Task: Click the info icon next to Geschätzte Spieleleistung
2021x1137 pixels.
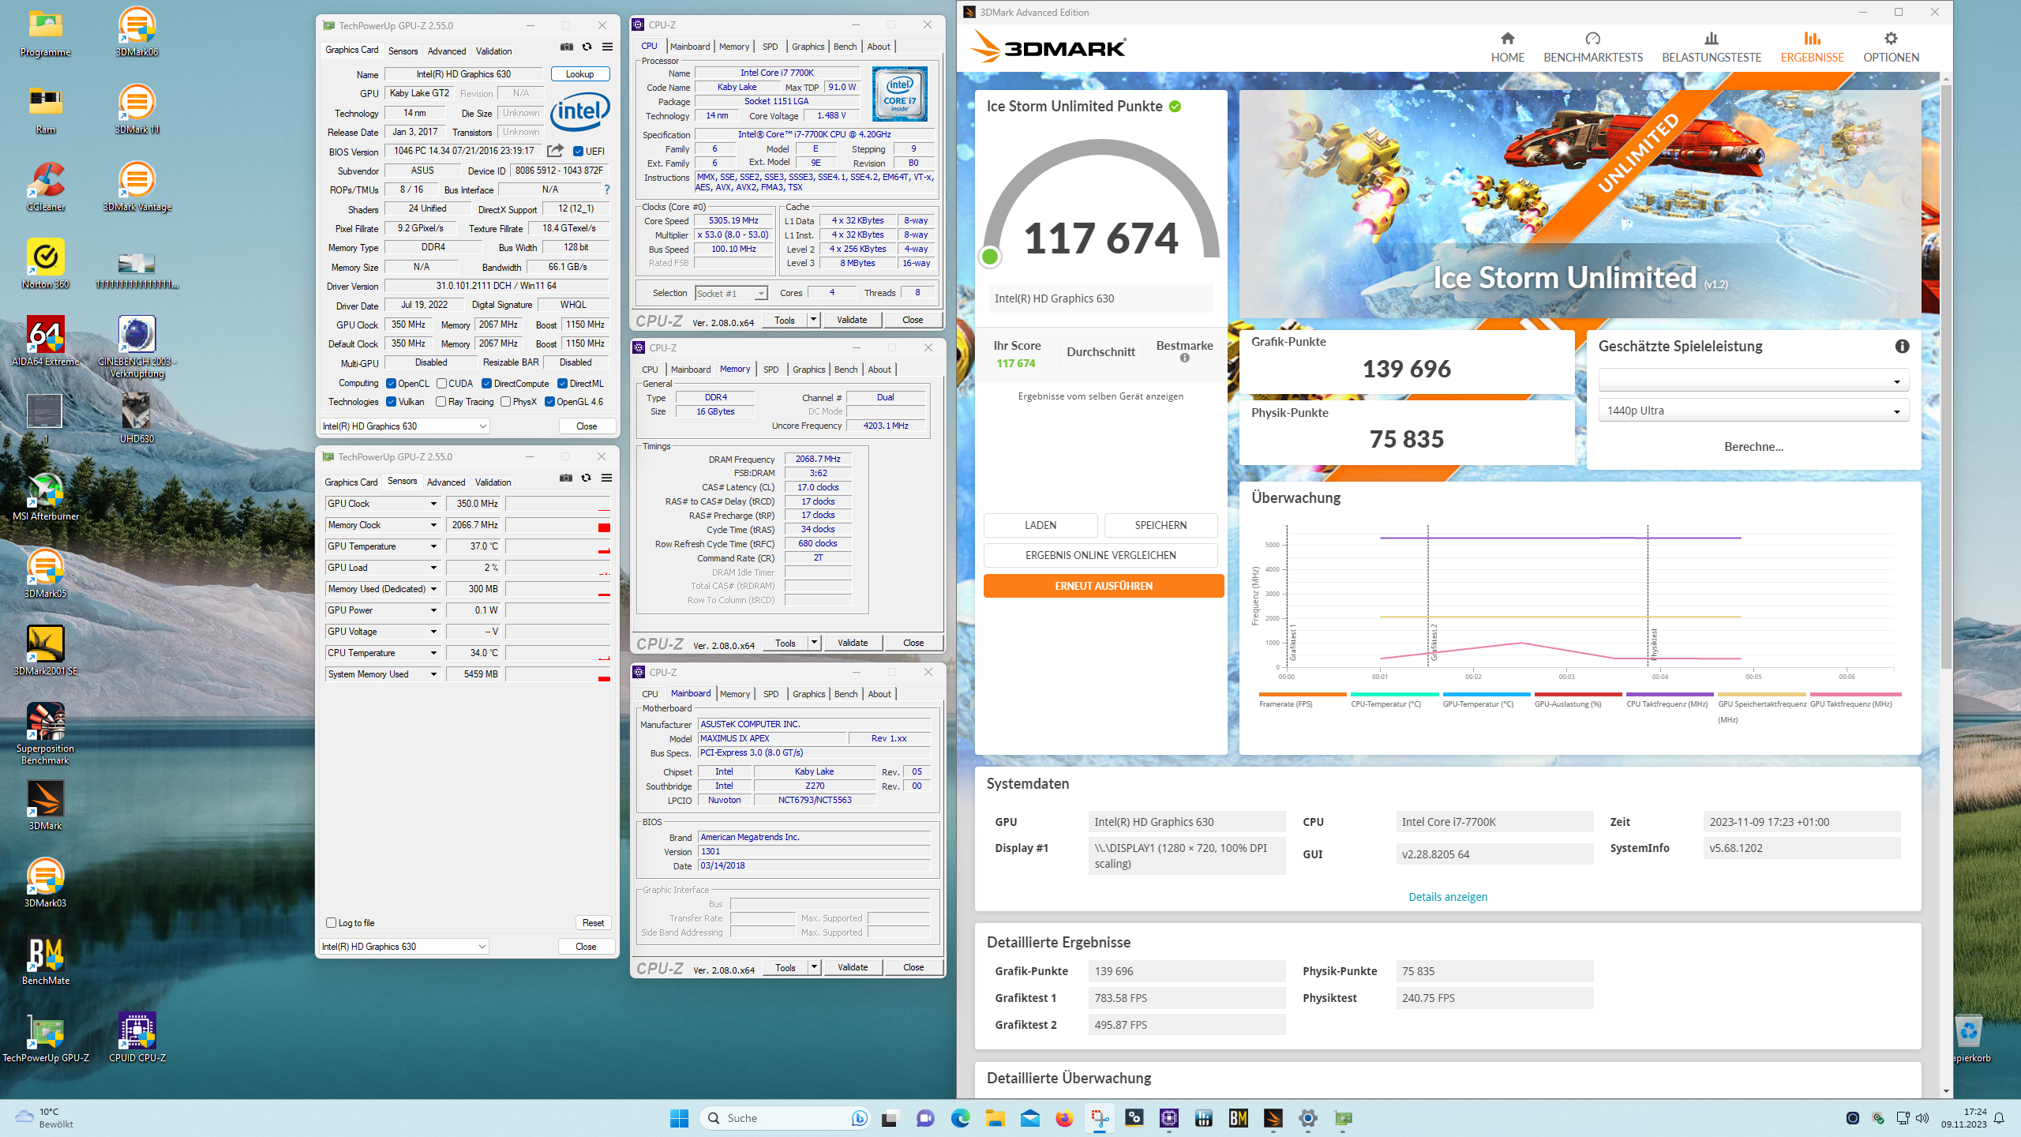Action: coord(1903,346)
